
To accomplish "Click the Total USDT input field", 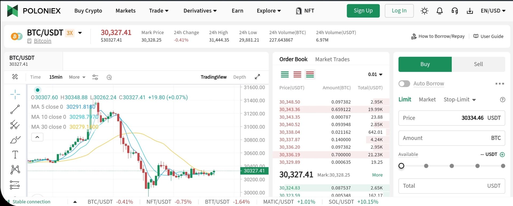I will pos(452,186).
